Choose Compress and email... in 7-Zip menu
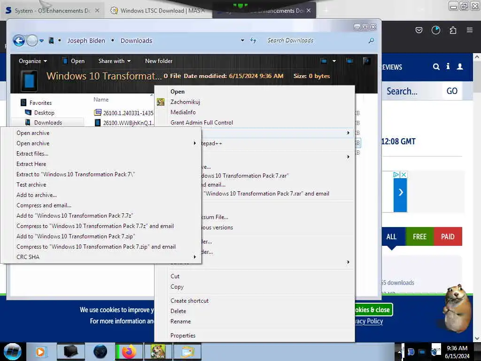The width and height of the screenshot is (481, 361). (x=101, y=205)
